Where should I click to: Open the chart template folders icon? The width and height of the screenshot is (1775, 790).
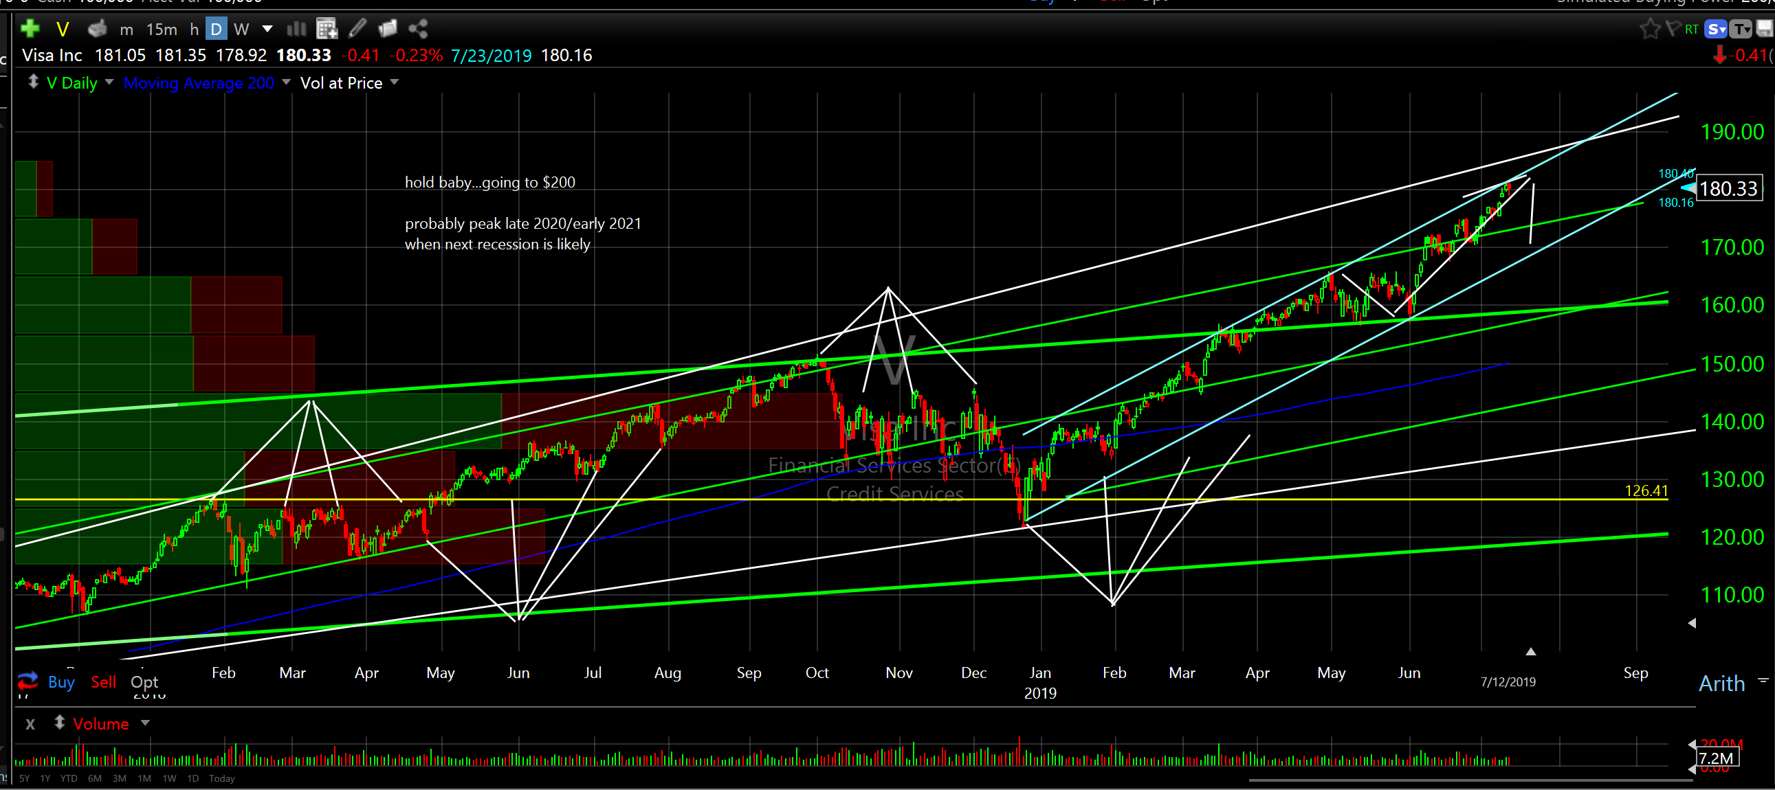(x=387, y=28)
